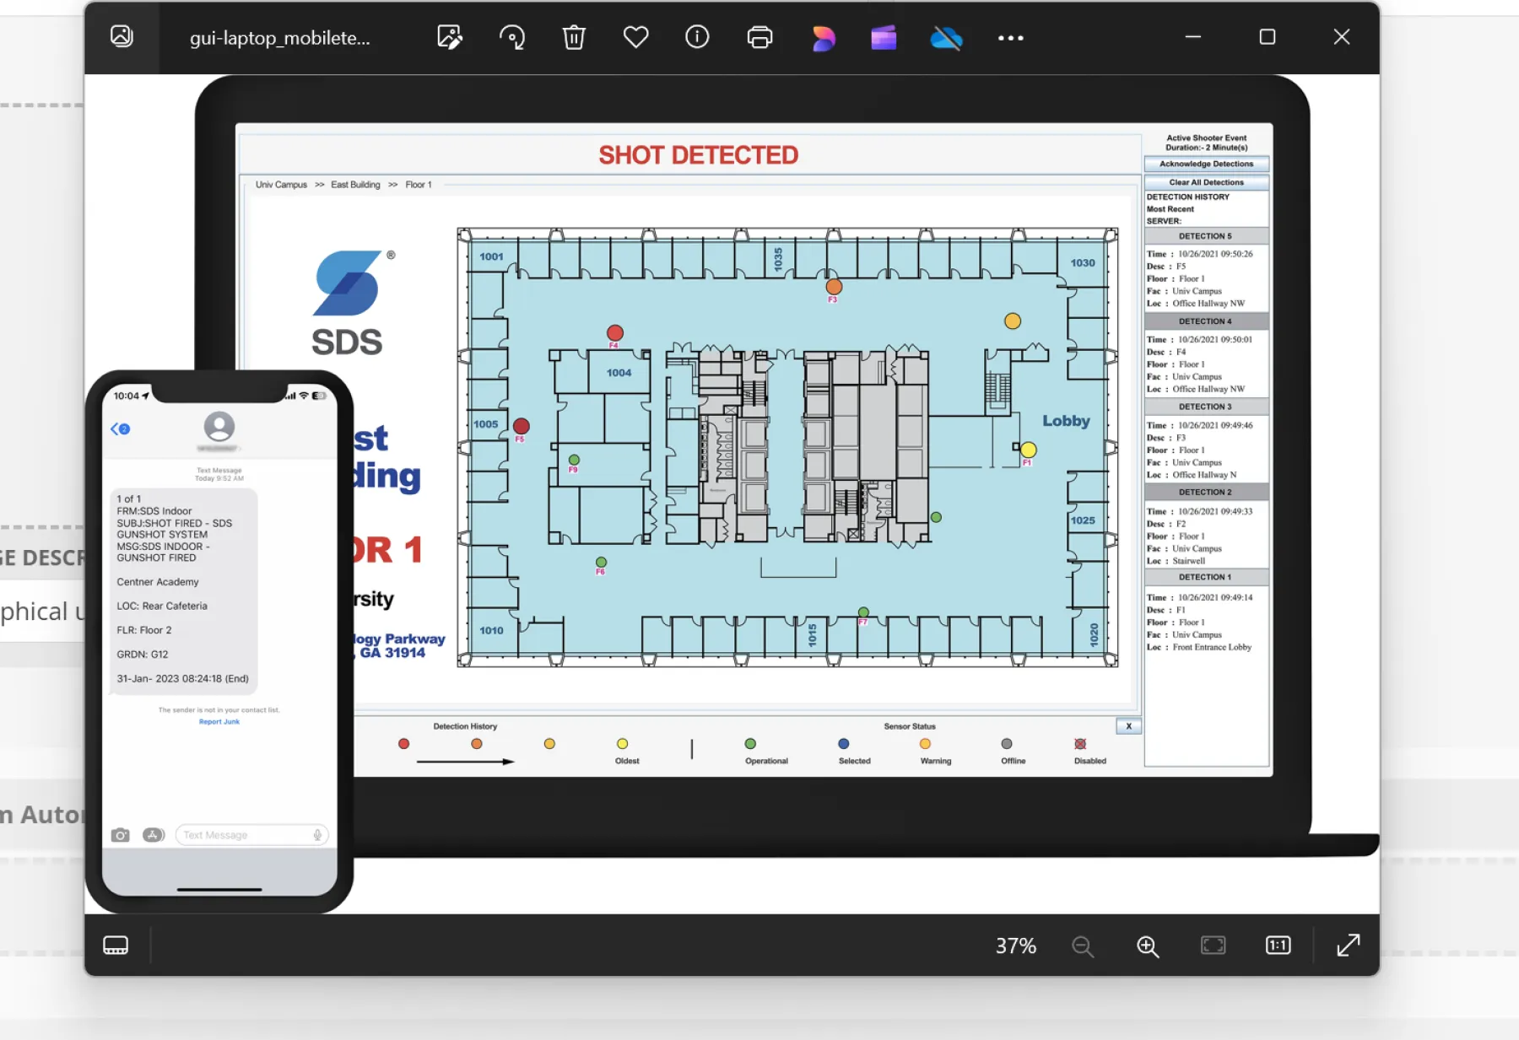Screen dimensions: 1519x1040
Task: Open the Edit image tool
Action: coord(450,37)
